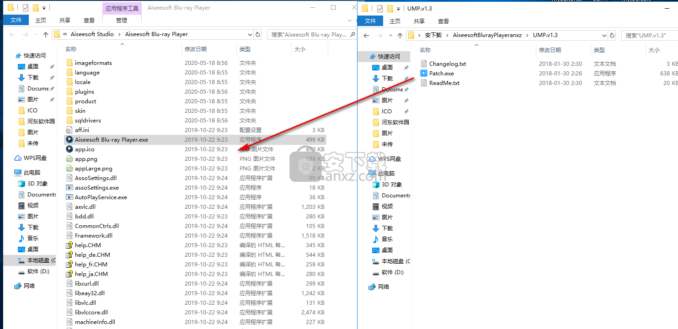Sort by 名称 column in left window
The width and height of the screenshot is (678, 329).
coord(71,49)
